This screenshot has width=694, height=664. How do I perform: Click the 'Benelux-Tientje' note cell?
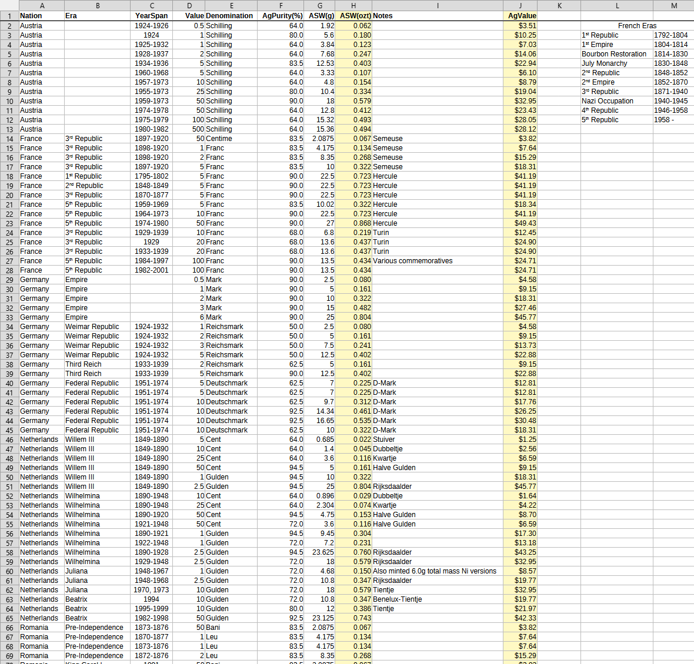click(438, 599)
